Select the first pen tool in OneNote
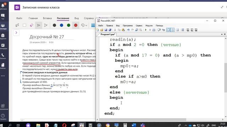This screenshot has width=227, height=127. click(x=39, y=25)
